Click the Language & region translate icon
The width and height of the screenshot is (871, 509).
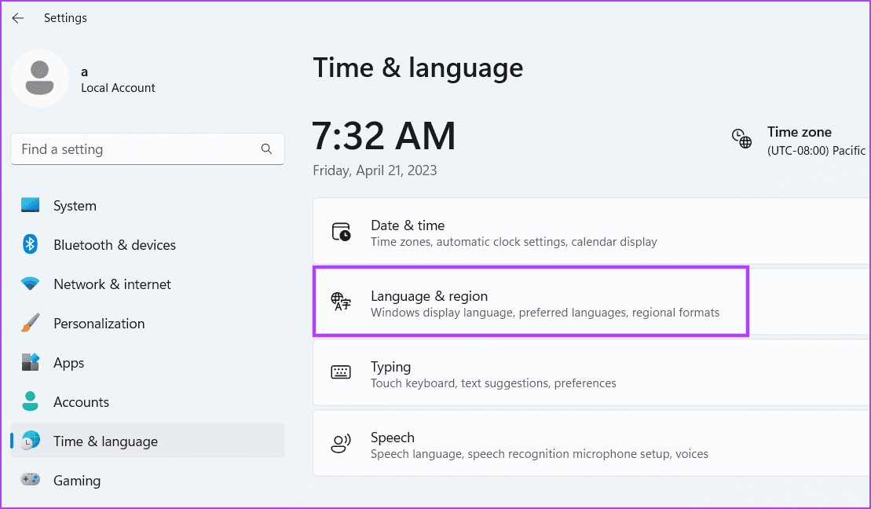click(x=341, y=302)
